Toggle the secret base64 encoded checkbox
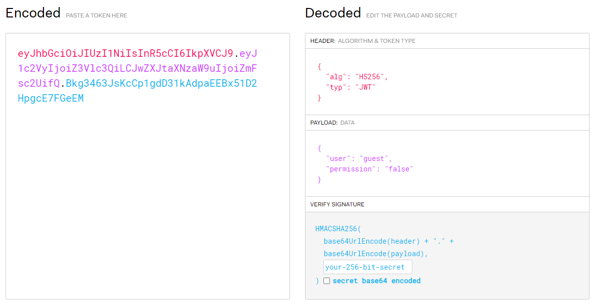The height and width of the screenshot is (305, 595). click(x=327, y=281)
